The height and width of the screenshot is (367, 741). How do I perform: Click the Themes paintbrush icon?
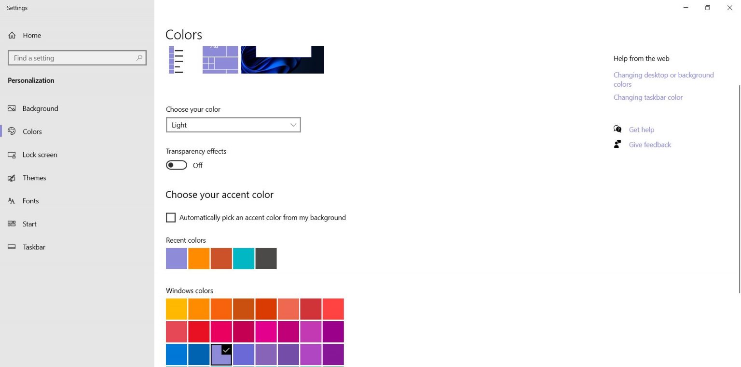12,178
